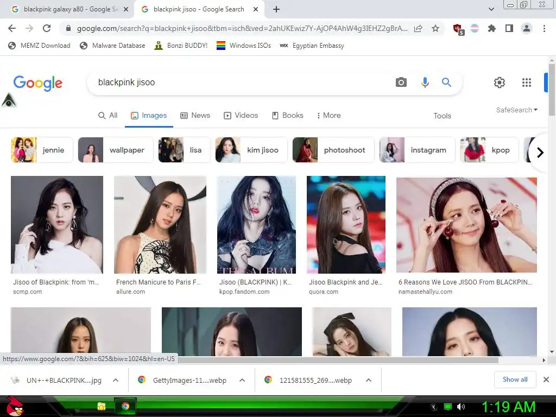Viewport: 556px width, 417px height.
Task: Open the kpop.fandom.com image result
Action: (256, 225)
